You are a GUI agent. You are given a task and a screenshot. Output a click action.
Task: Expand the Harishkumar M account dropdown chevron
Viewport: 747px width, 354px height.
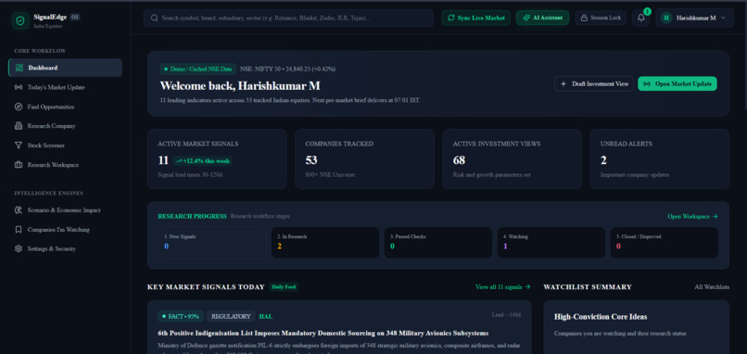[724, 19]
